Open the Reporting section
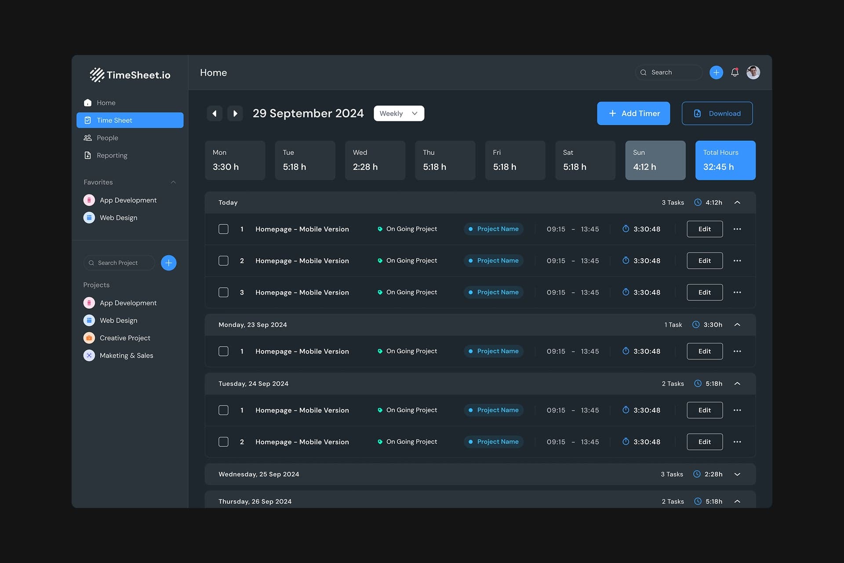The width and height of the screenshot is (844, 563). click(x=112, y=155)
